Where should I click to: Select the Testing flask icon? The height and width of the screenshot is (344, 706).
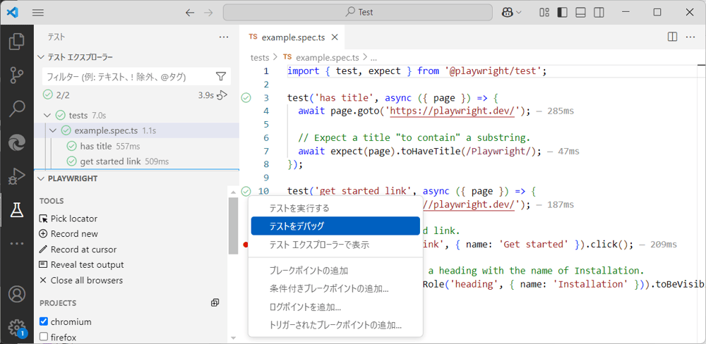point(17,209)
